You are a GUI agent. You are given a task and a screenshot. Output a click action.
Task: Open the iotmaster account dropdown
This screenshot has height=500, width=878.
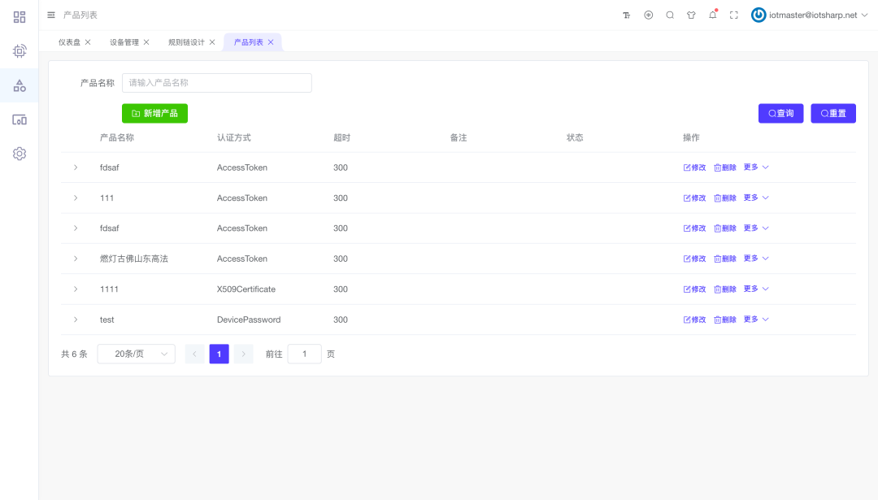click(x=809, y=15)
